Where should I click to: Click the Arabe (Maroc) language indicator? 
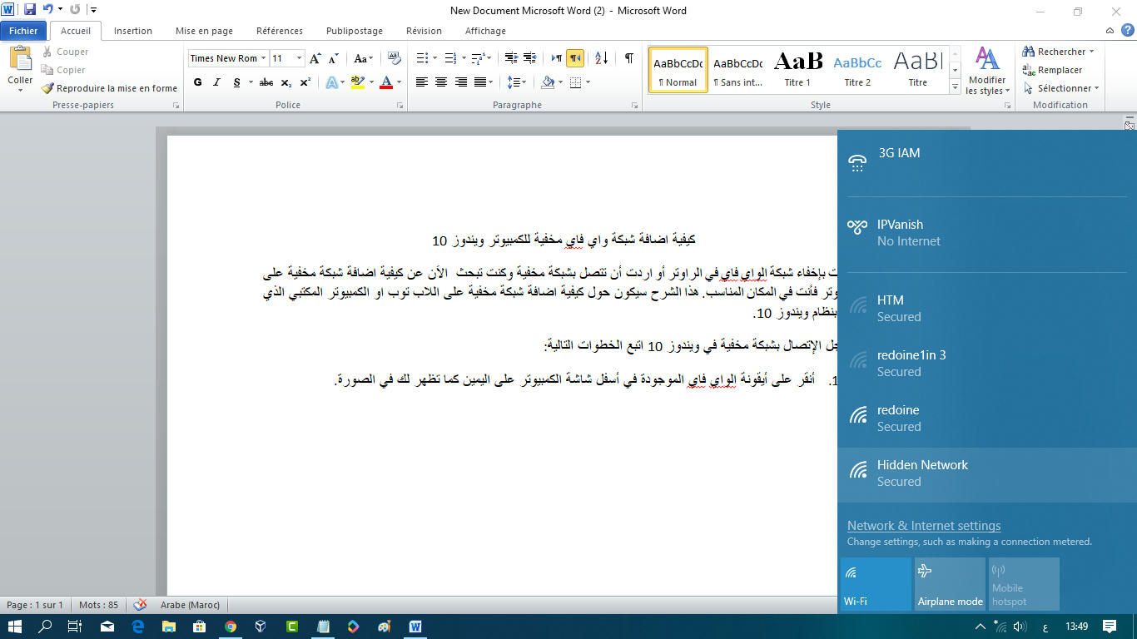tap(189, 605)
